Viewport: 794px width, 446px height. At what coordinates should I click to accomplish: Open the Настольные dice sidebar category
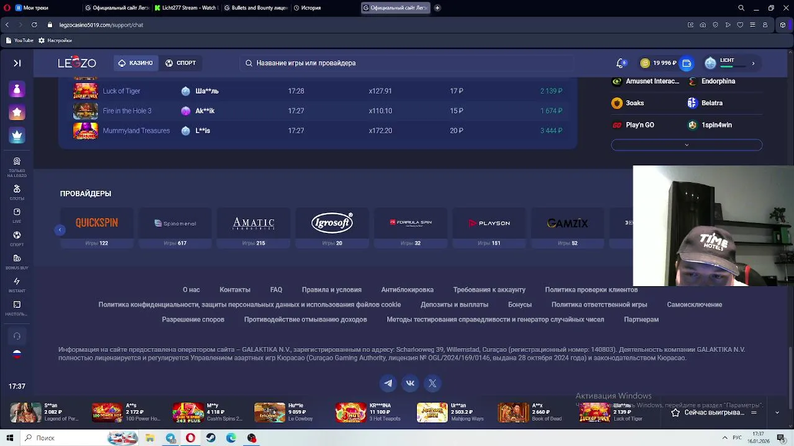[17, 308]
